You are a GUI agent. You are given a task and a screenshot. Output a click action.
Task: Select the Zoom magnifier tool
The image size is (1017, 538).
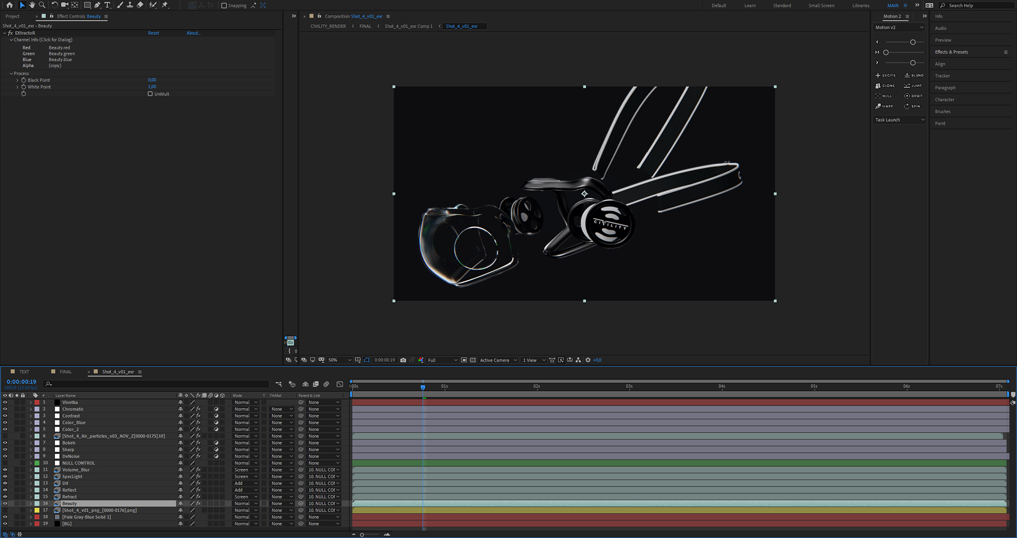(x=42, y=5)
